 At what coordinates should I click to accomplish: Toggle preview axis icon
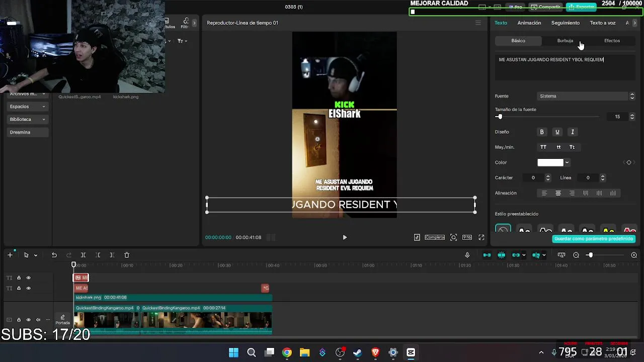[x=536, y=255]
